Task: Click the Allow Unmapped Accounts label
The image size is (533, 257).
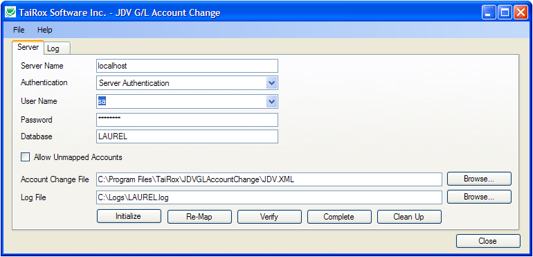Action: (78, 157)
